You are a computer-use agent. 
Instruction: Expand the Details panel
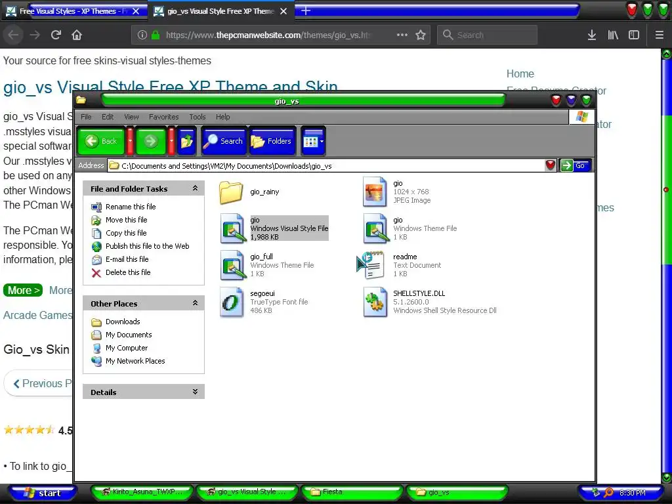click(x=195, y=392)
